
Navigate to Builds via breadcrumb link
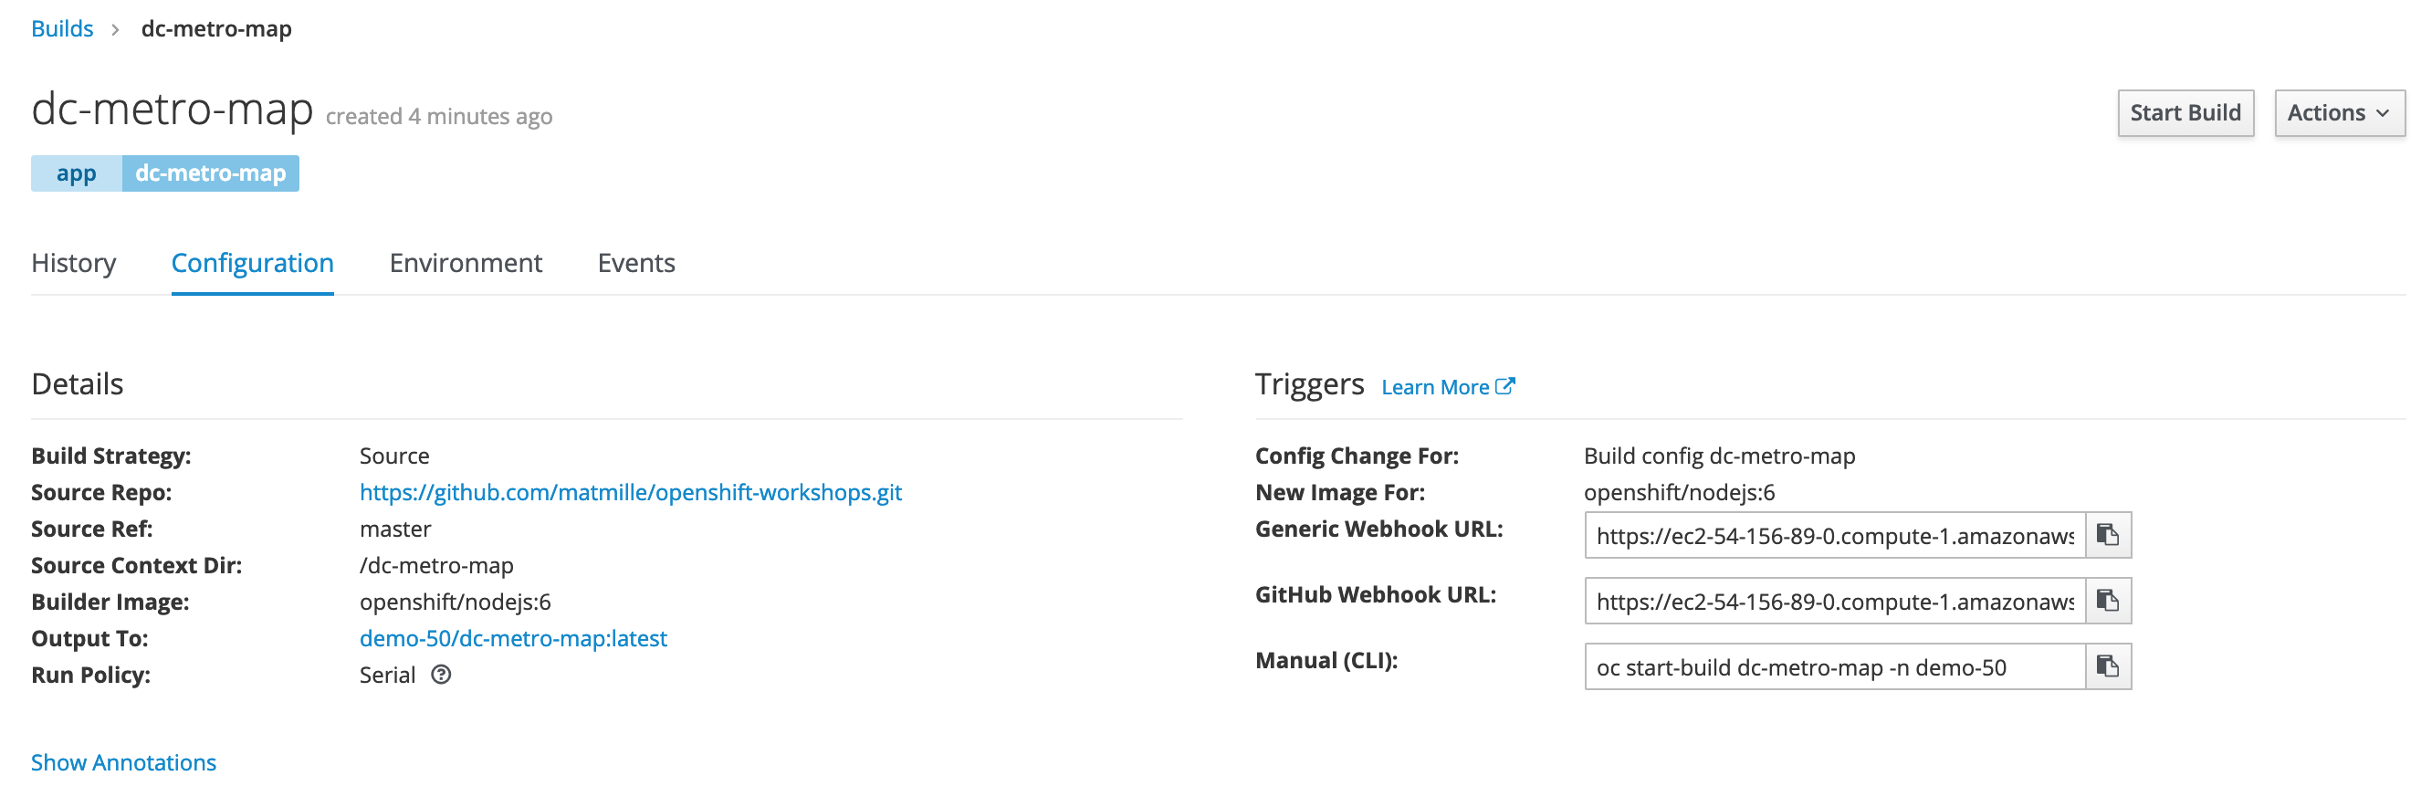62,28
